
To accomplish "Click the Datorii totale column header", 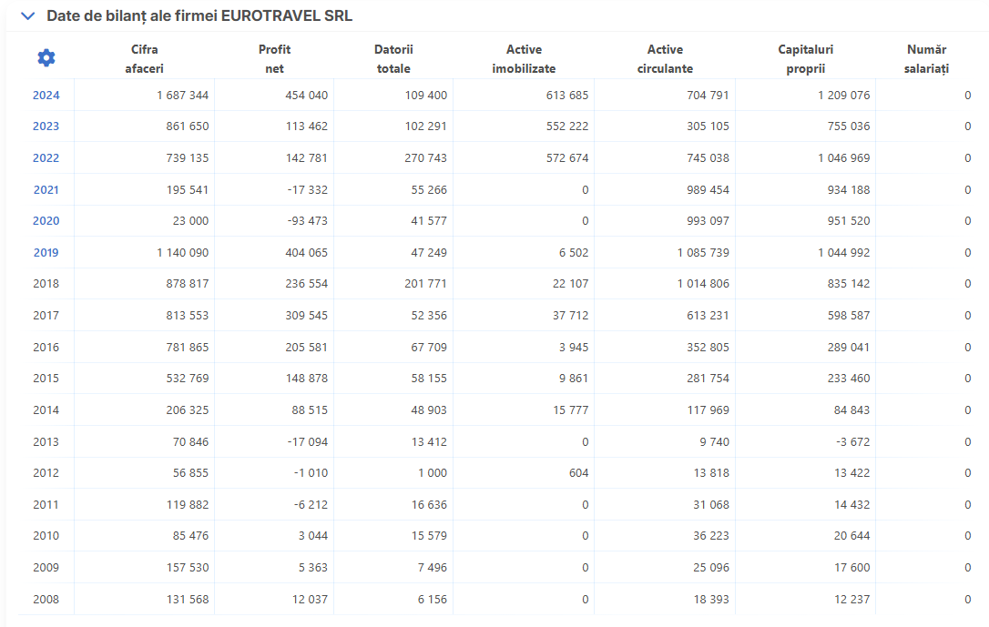I will (393, 58).
